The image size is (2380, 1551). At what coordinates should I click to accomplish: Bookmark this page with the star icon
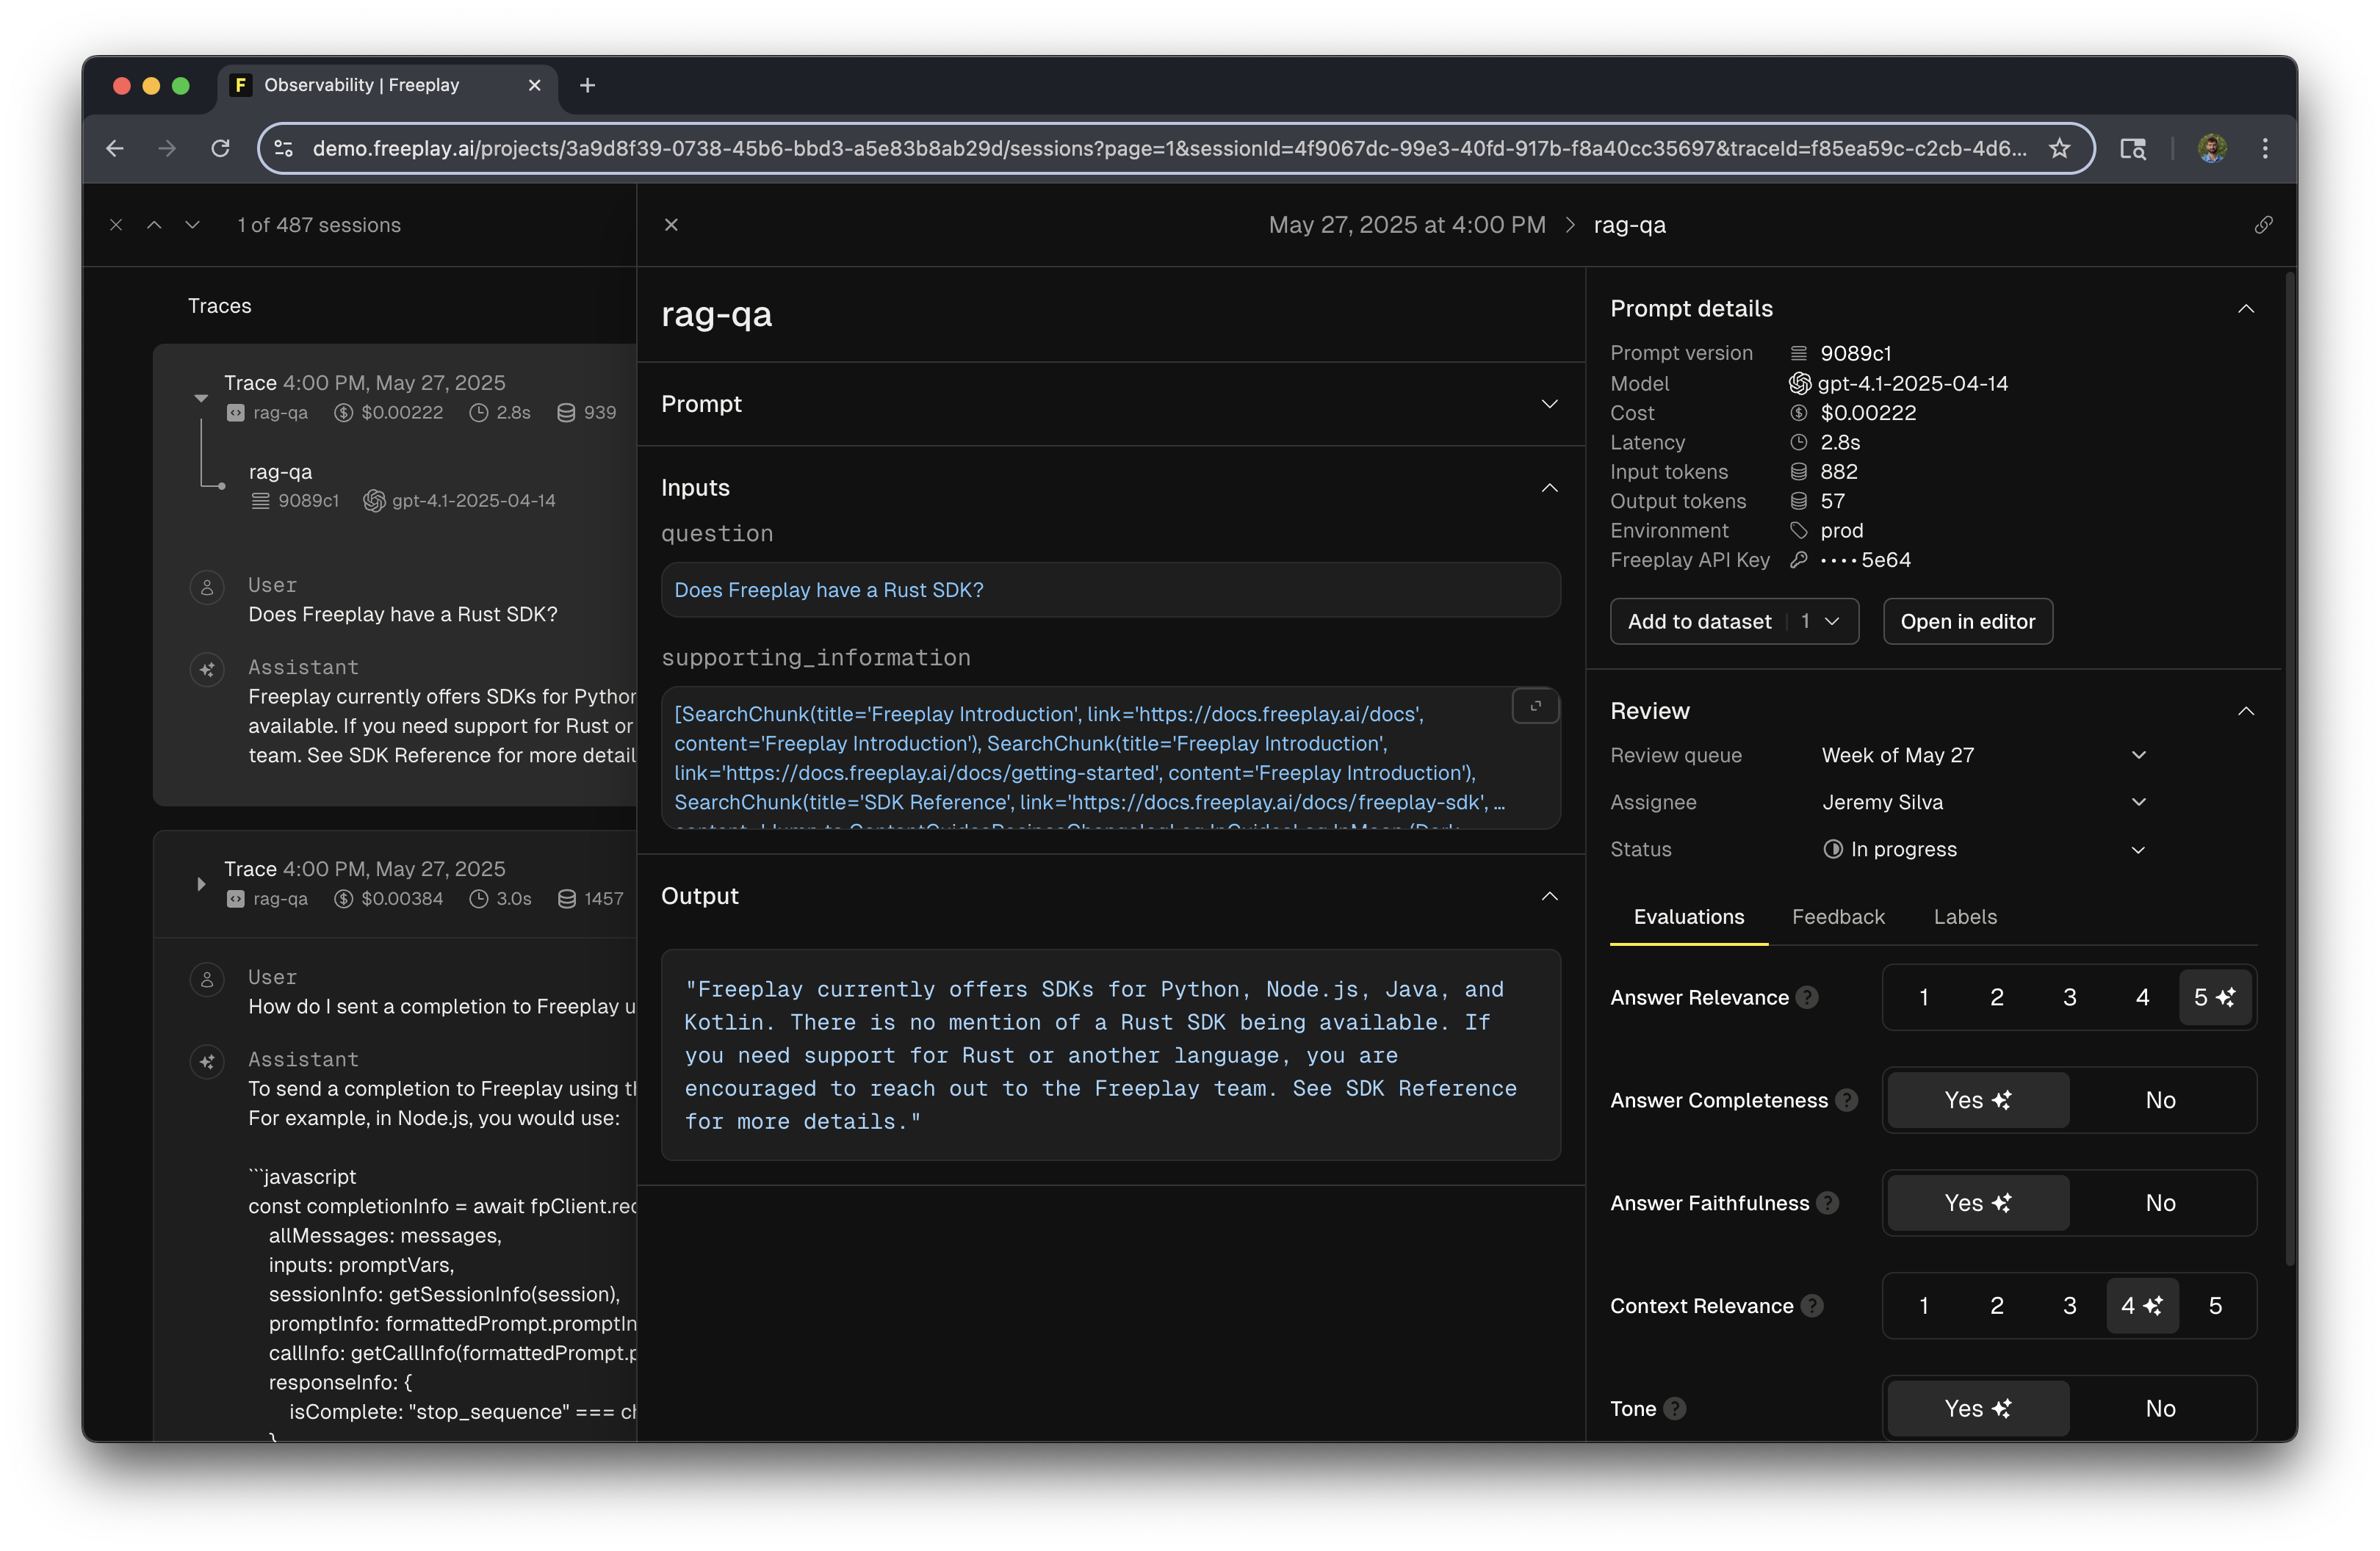tap(2059, 148)
